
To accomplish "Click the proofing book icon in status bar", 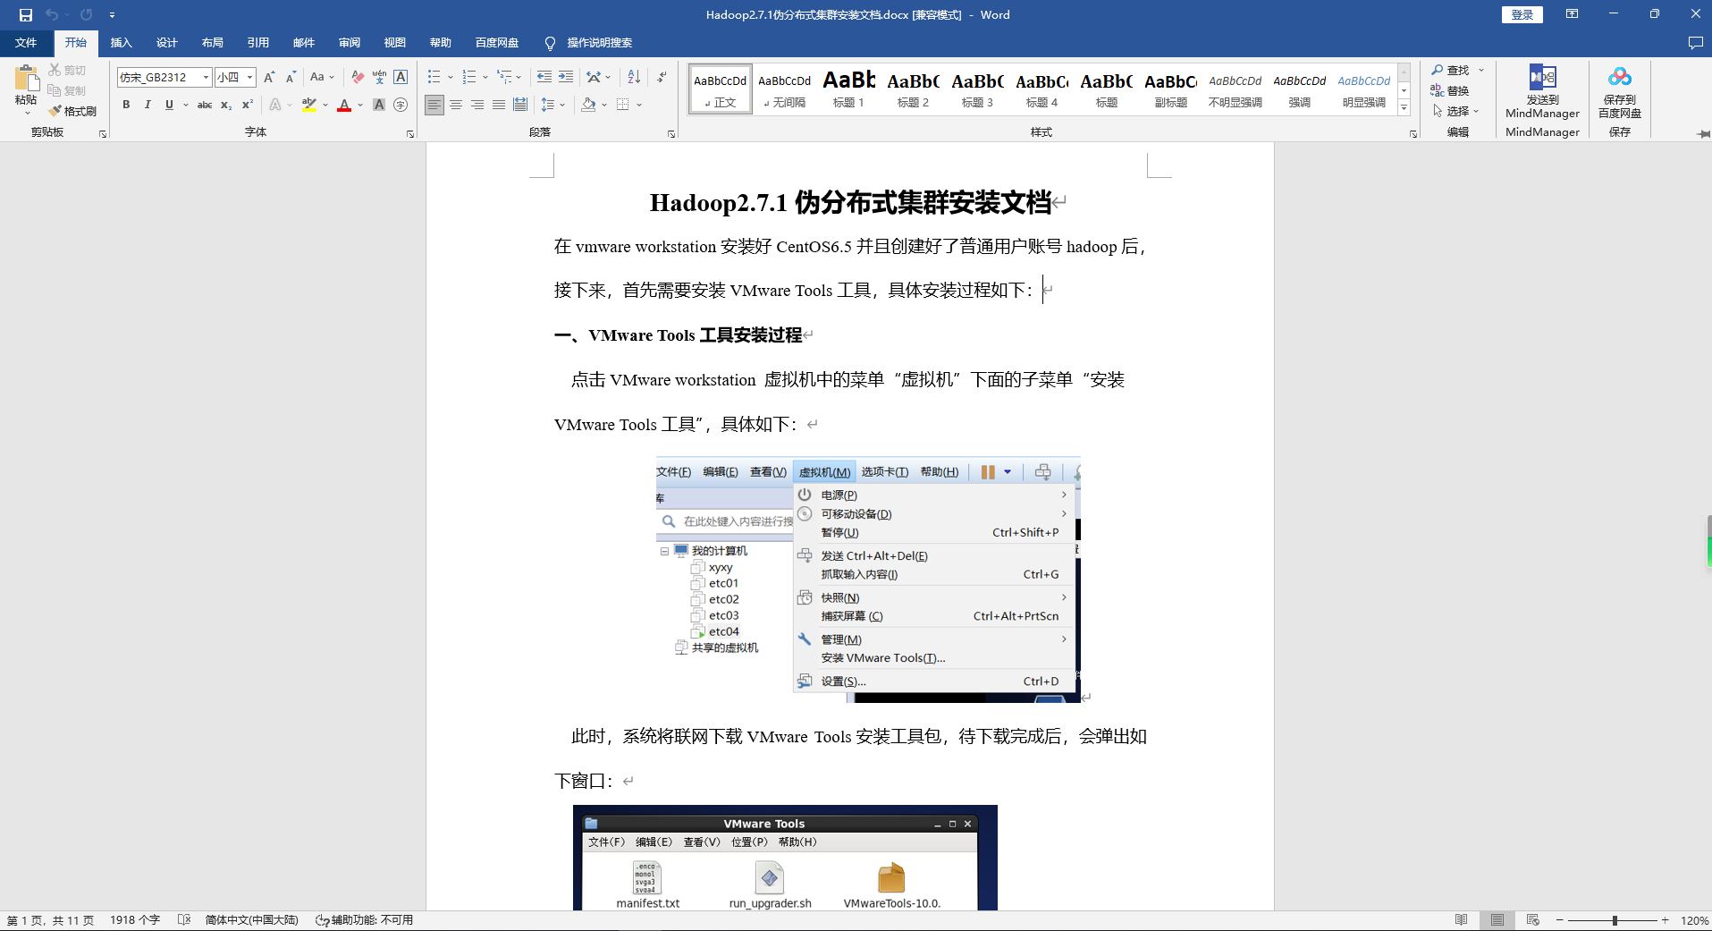I will point(184,919).
